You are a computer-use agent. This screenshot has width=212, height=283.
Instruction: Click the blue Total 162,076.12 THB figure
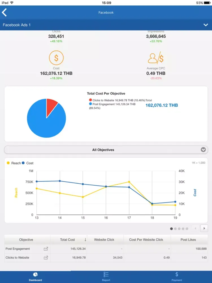click(x=162, y=105)
